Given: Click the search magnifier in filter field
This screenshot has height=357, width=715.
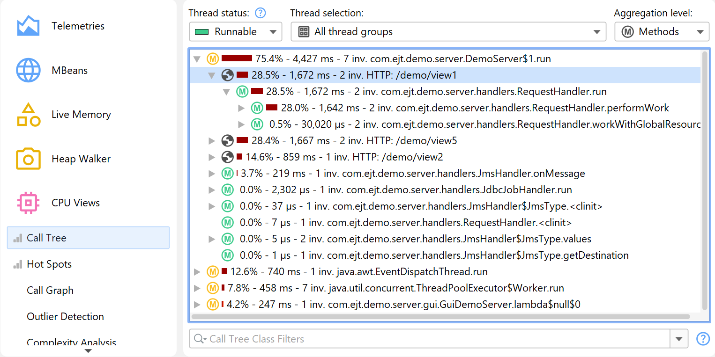Looking at the screenshot, I should pyautogui.click(x=201, y=339).
